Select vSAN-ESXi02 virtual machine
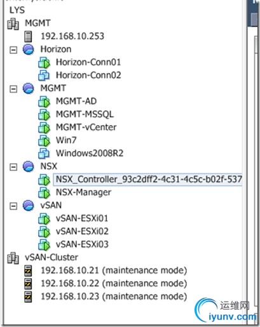 82,231
